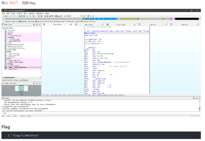205x141 pixels.
Task: Click the Save database toolbar icon
Action: pos(6,16)
